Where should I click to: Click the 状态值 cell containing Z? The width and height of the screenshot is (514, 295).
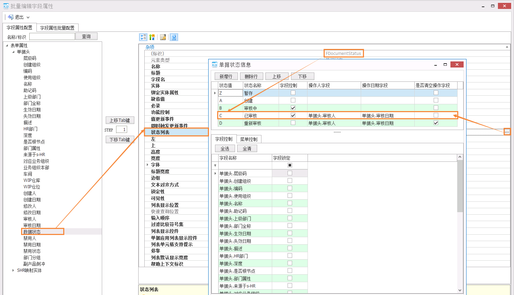pos(230,93)
